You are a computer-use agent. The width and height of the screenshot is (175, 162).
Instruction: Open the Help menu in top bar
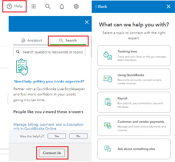15,6
